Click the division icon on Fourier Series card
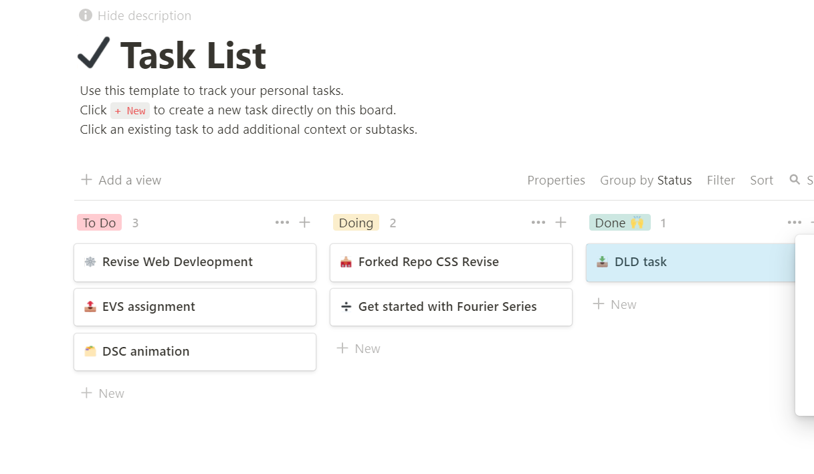Screen dimensions: 814x474 (x=346, y=307)
